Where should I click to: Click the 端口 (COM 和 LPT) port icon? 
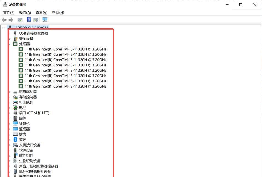click(15, 113)
